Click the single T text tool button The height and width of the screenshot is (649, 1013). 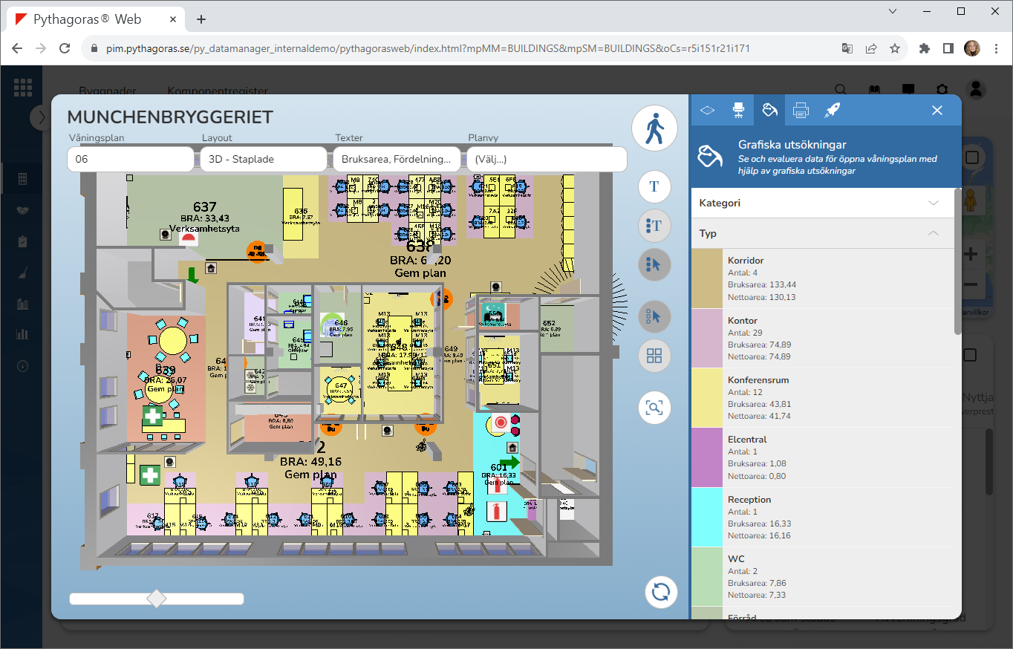point(654,186)
